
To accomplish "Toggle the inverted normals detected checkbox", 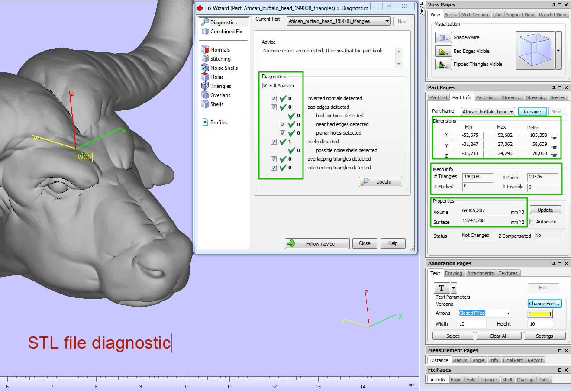I will pos(274,98).
